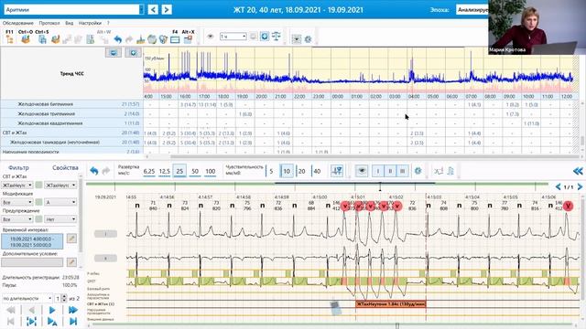Image resolution: width=586 pixels, height=329 pixels.
Task: Set sweep speed to 12.5 mm/s
Action: [x=165, y=172]
